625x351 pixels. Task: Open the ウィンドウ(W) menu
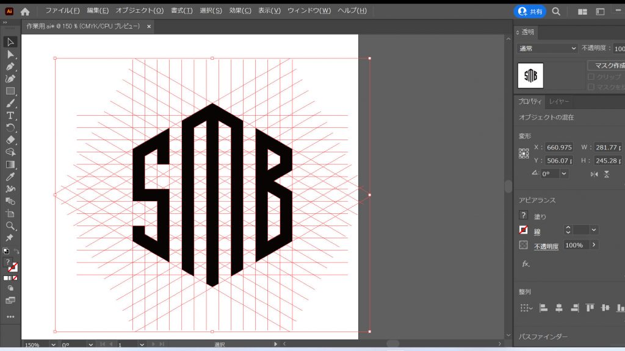309,11
